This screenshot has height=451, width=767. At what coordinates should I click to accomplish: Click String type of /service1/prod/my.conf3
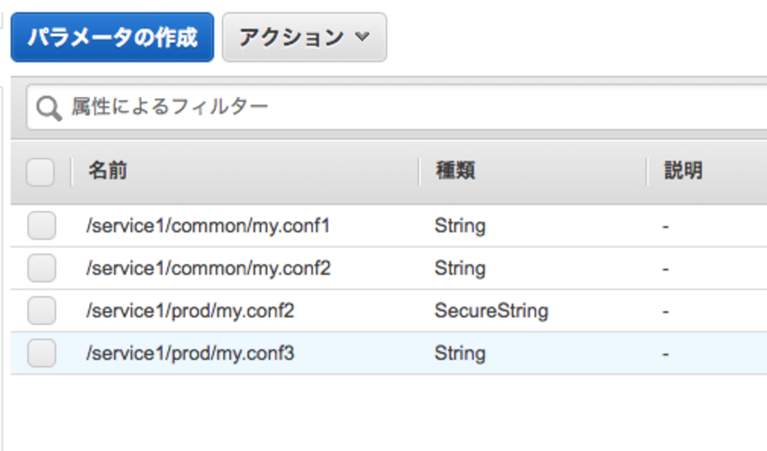click(460, 353)
